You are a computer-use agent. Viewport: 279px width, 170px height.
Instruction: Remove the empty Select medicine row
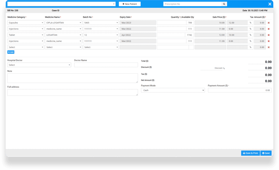(269, 47)
